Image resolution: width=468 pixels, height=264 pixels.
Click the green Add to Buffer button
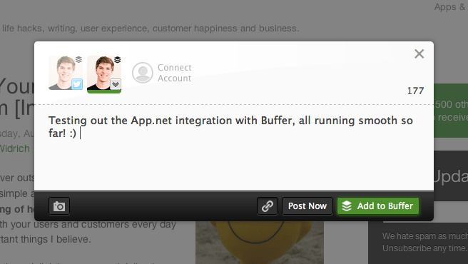tap(378, 206)
